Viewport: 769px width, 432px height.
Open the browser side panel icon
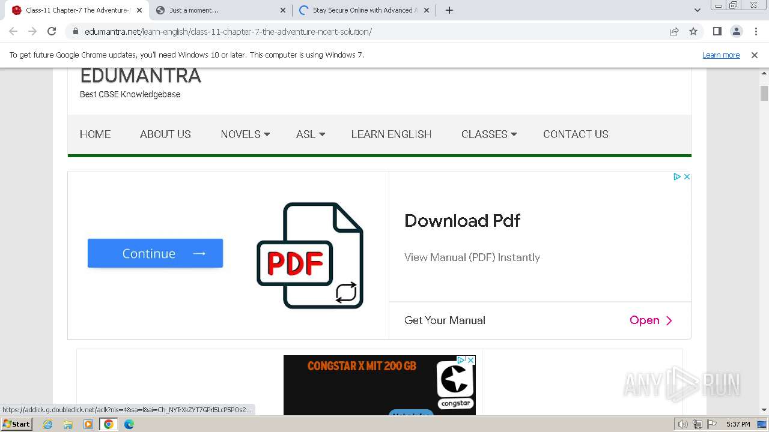717,31
